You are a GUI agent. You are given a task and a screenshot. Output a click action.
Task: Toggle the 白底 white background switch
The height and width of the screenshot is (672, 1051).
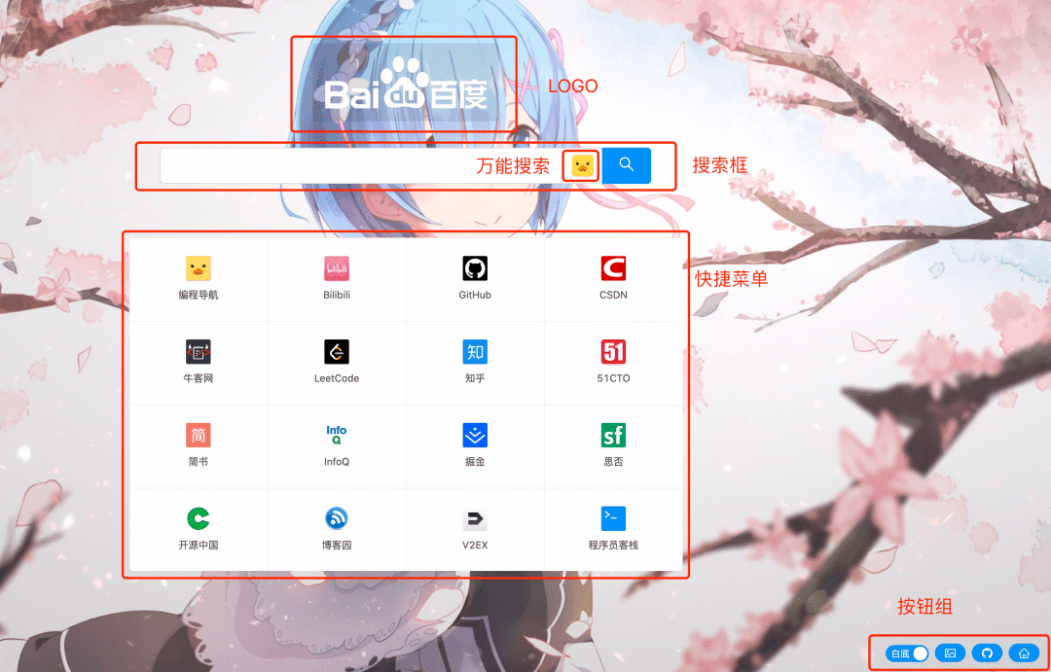907,654
